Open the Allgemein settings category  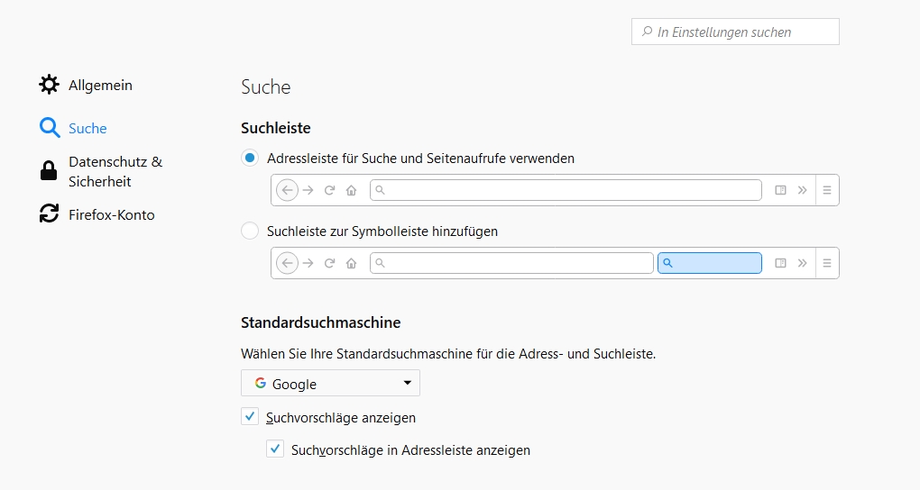click(100, 86)
